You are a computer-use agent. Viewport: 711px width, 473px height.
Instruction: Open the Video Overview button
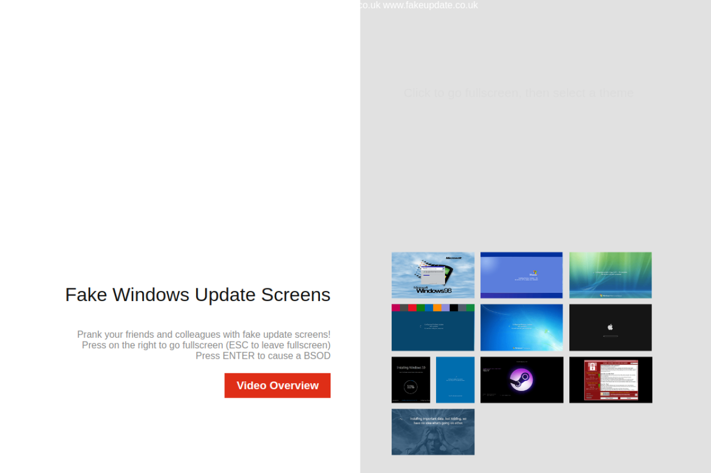coord(277,385)
